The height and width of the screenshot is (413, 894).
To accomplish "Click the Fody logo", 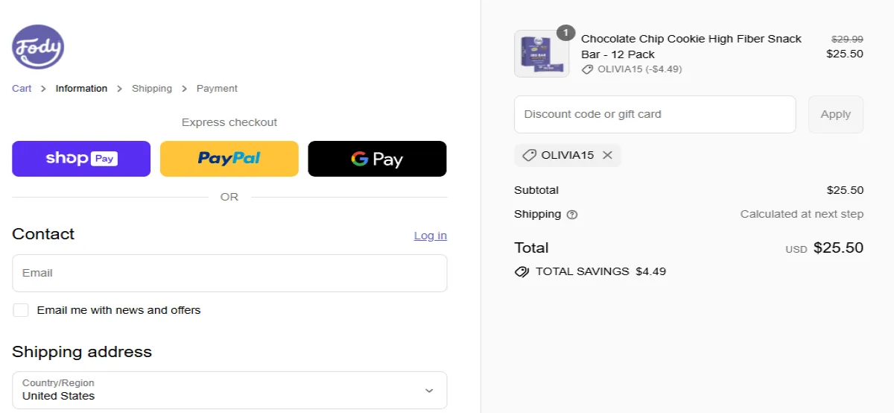I will pos(38,47).
